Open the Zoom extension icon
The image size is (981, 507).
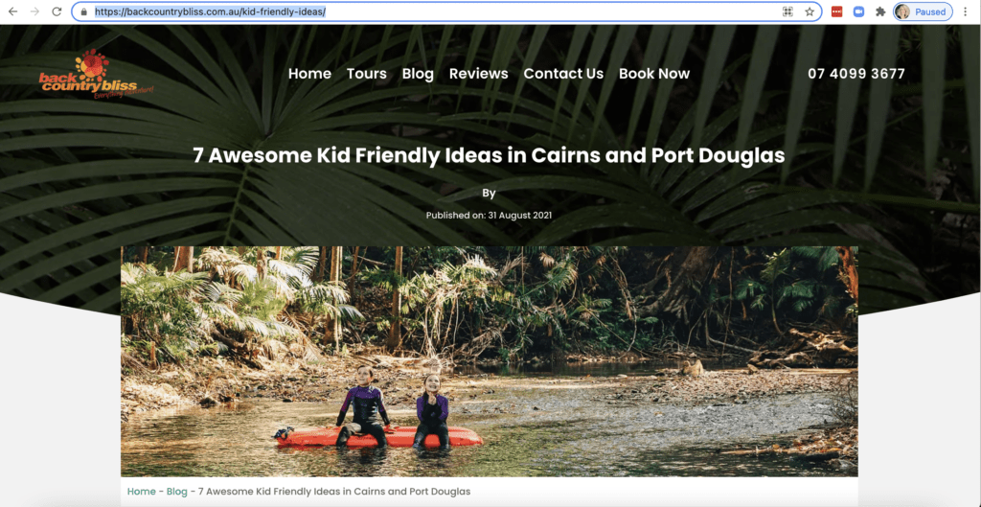(858, 12)
